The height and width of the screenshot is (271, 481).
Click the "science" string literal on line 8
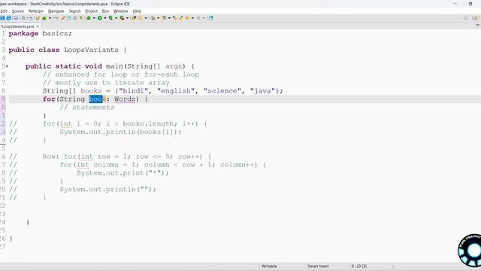tap(222, 91)
